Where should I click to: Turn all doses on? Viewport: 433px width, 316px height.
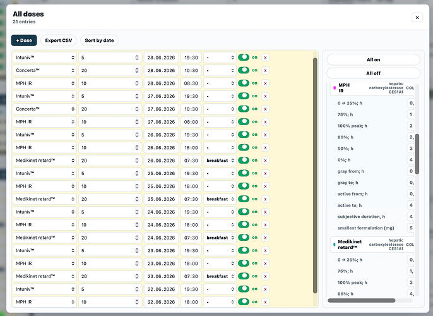(x=374, y=59)
